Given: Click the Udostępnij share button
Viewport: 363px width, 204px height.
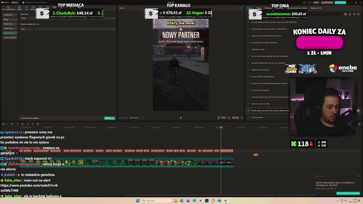Looking at the screenshot, I should coord(327,2).
